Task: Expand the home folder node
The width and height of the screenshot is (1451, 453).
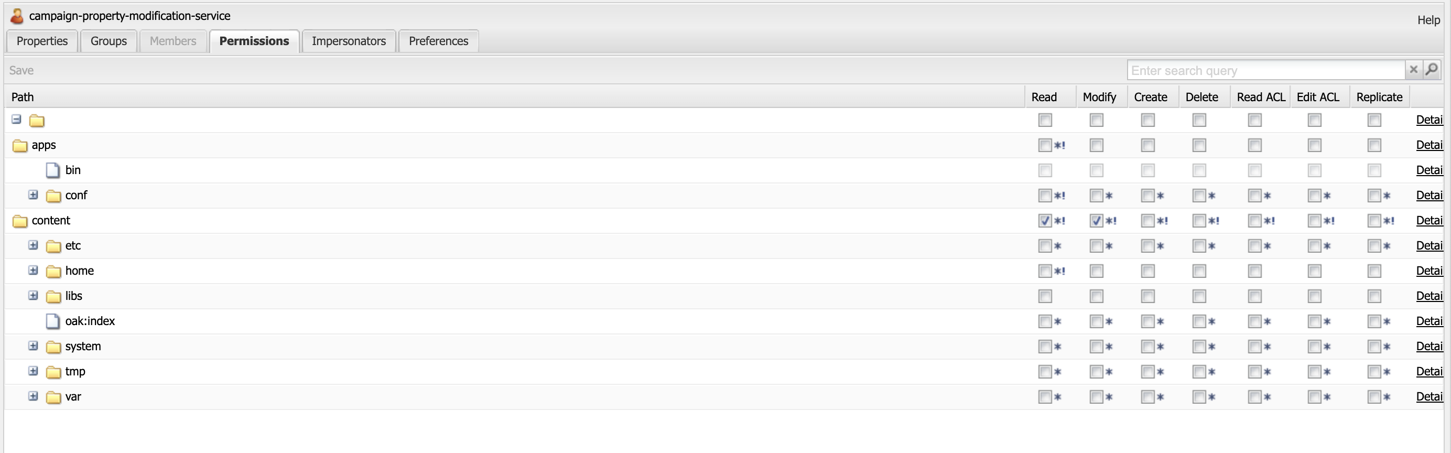Action: pos(33,271)
